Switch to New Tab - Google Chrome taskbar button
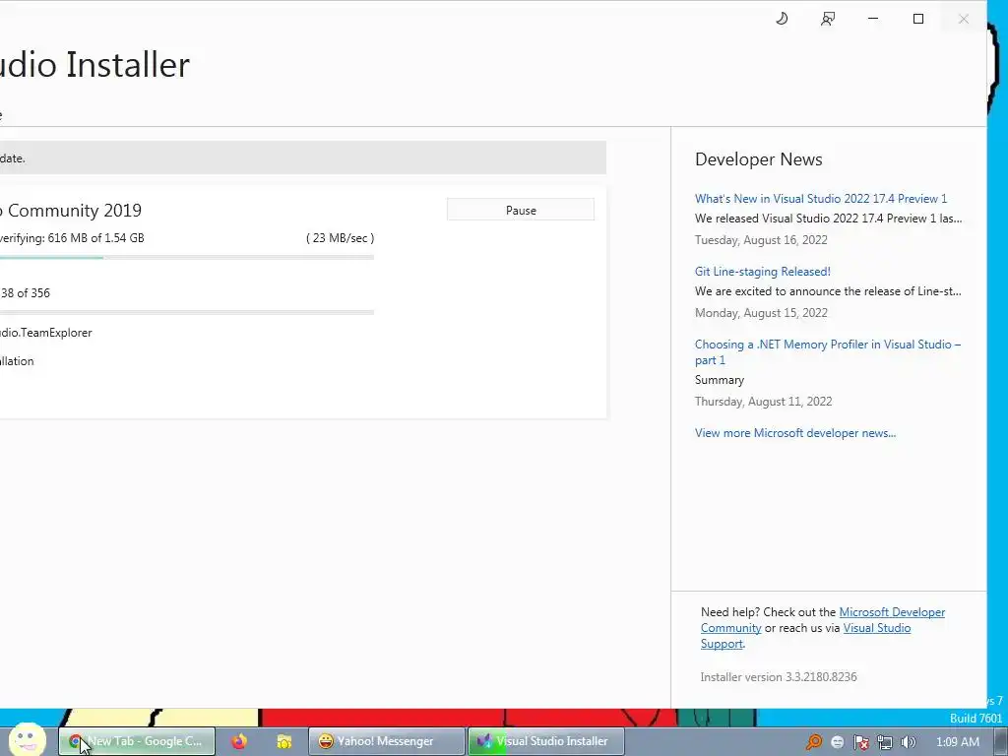Screen dimensions: 1008x756 click(x=136, y=741)
